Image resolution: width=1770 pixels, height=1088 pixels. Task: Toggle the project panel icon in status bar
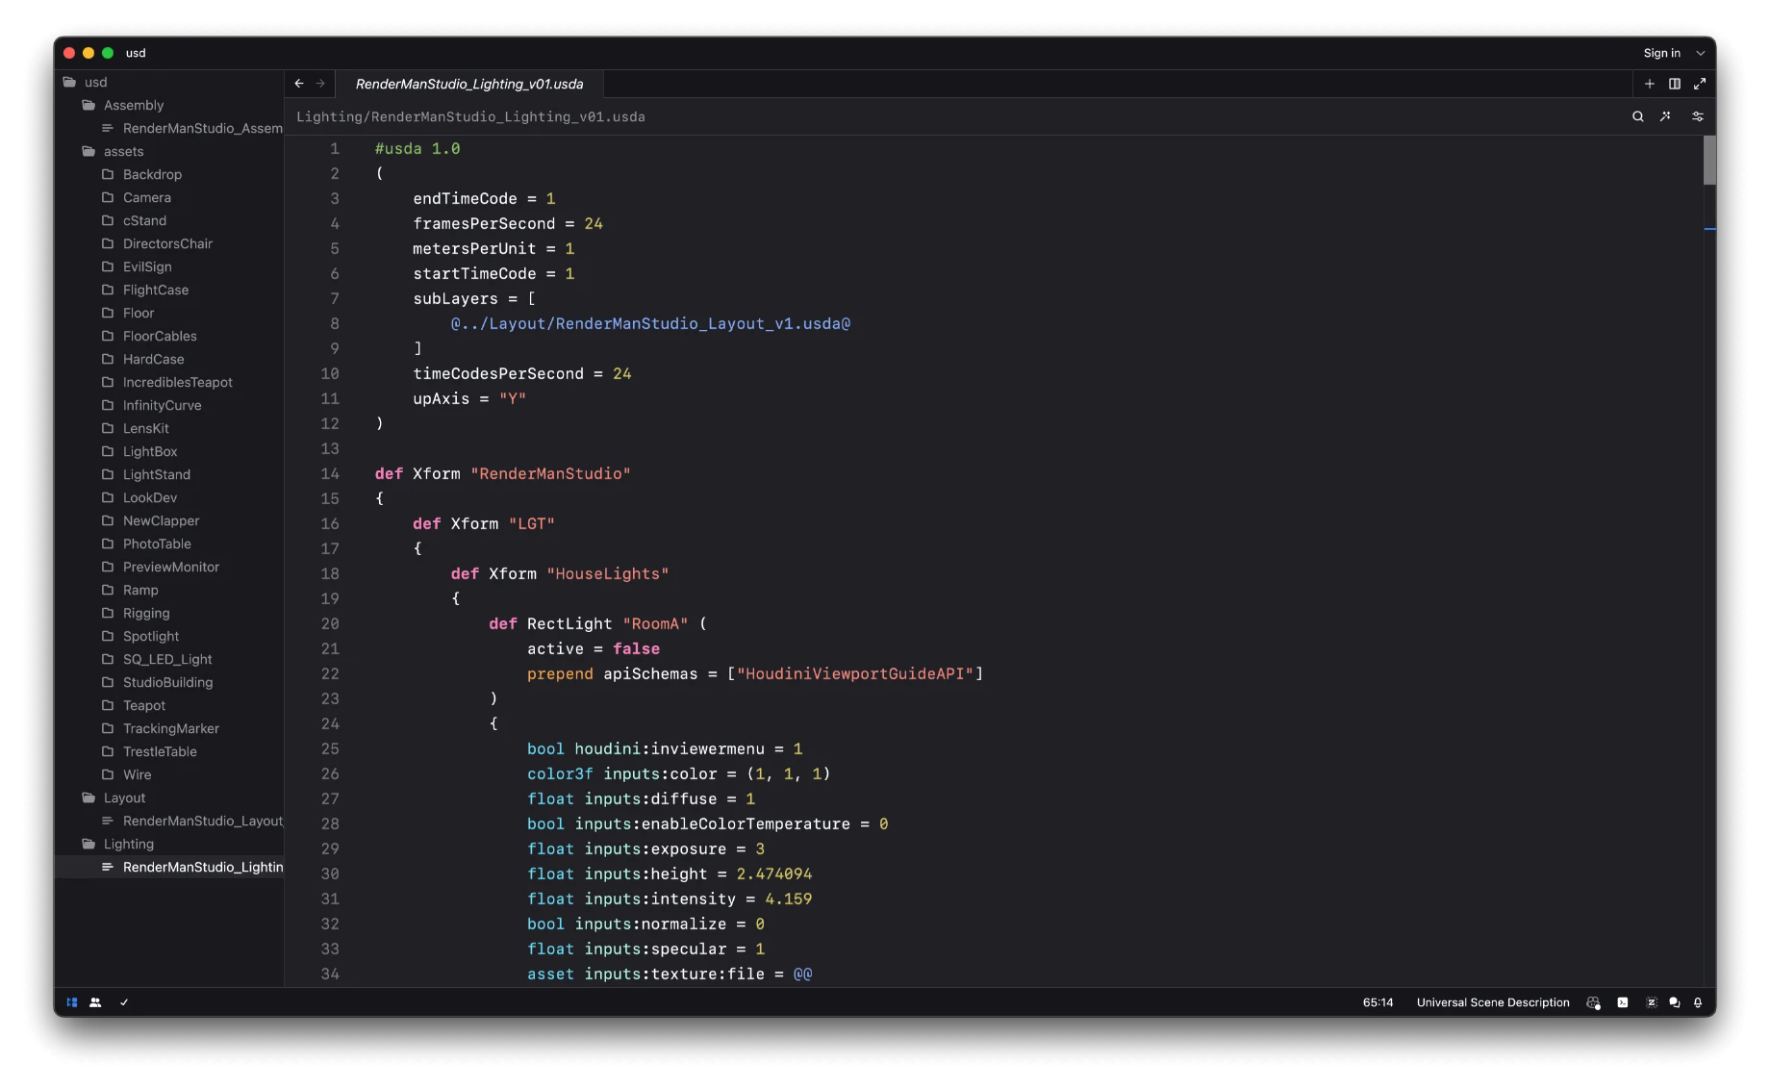coord(72,1002)
